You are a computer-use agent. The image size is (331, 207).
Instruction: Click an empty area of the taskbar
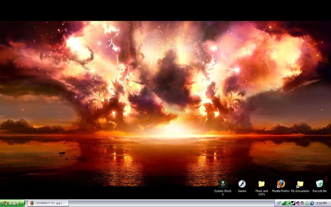click(165, 203)
